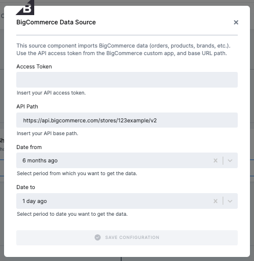Click the 'Date to' label

coord(26,187)
